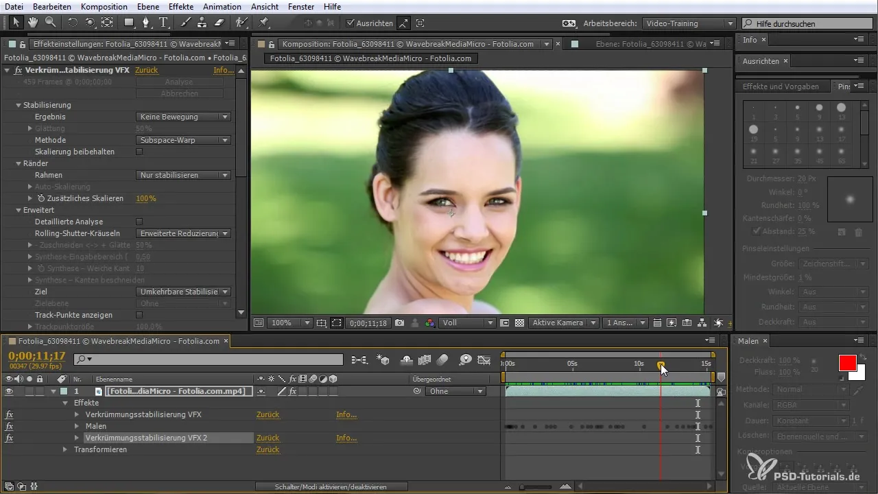The height and width of the screenshot is (494, 878).
Task: Hide layer 1 with eye toggle
Action: [10, 391]
